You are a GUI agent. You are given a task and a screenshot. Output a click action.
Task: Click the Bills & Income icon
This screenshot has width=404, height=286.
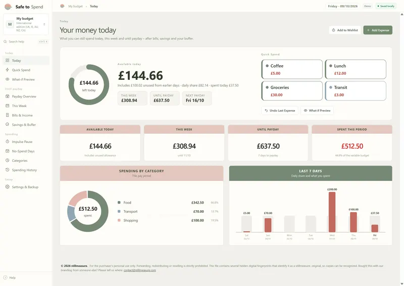7,115
